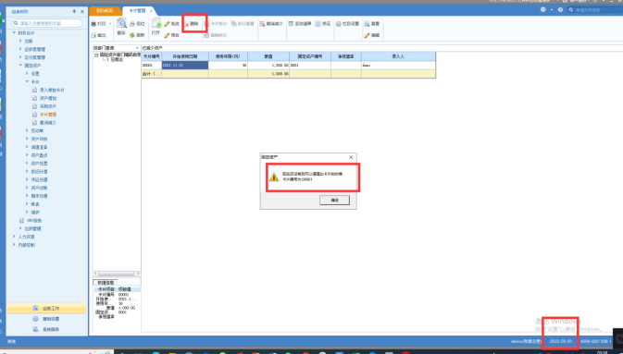
Task: Open the print dropdown arrow beside 打印
Action: pos(110,24)
